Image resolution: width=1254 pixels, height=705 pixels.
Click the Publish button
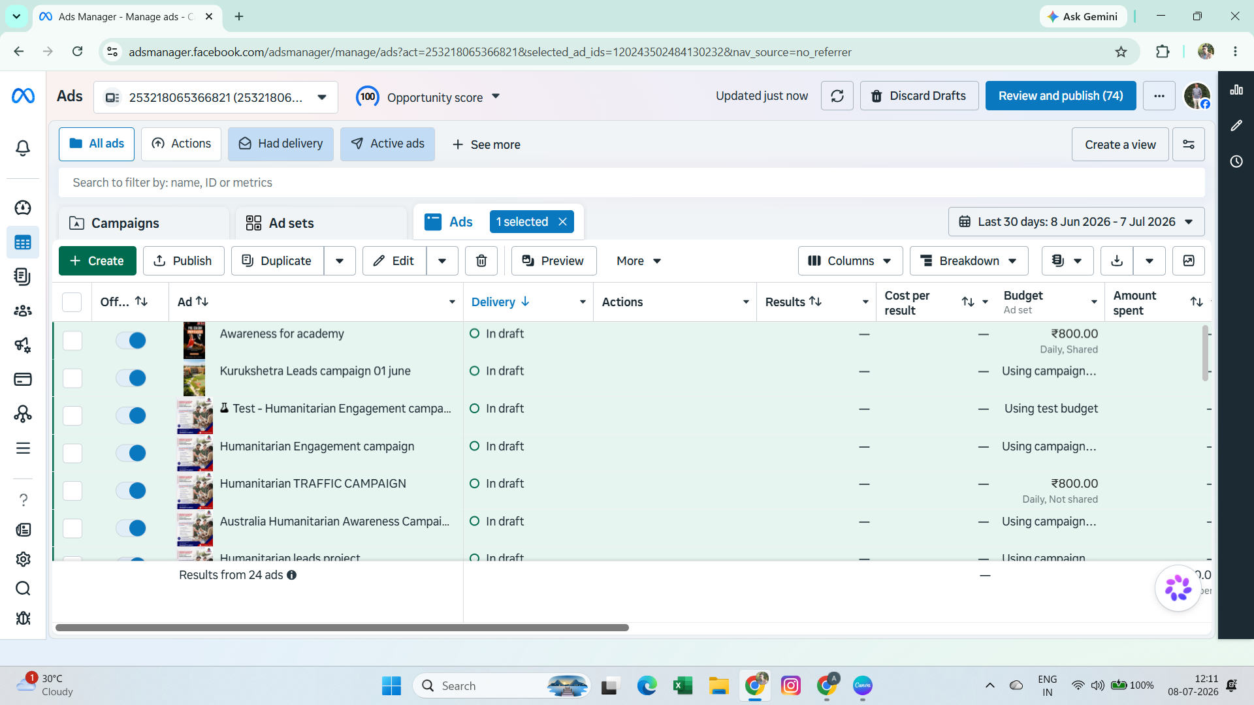pyautogui.click(x=184, y=261)
